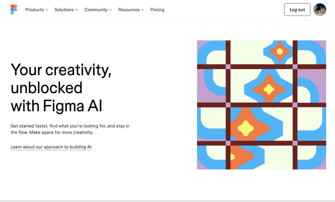Click the chevron beside Resources

click(143, 10)
